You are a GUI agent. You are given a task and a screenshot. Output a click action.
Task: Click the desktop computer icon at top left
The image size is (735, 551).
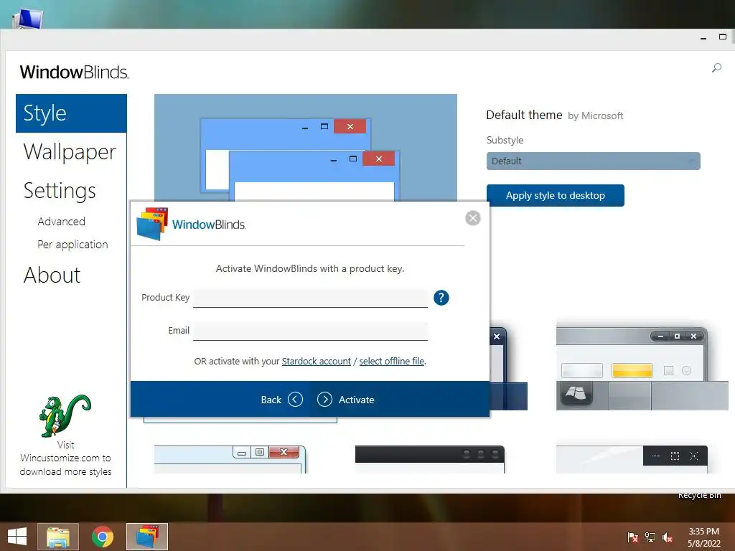[27, 18]
